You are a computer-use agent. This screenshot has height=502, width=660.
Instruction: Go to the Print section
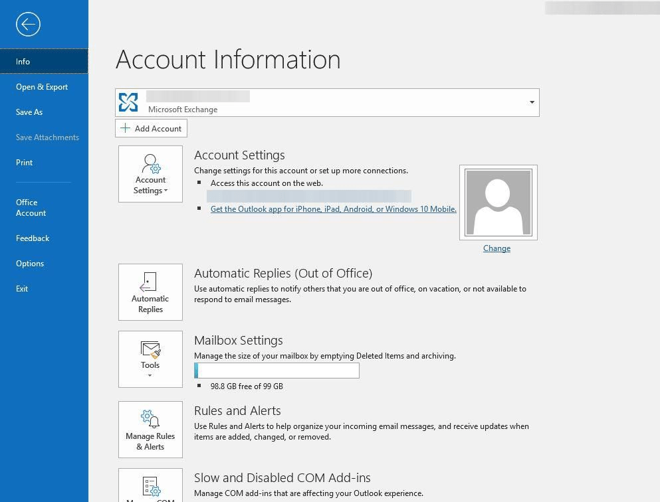click(x=24, y=162)
